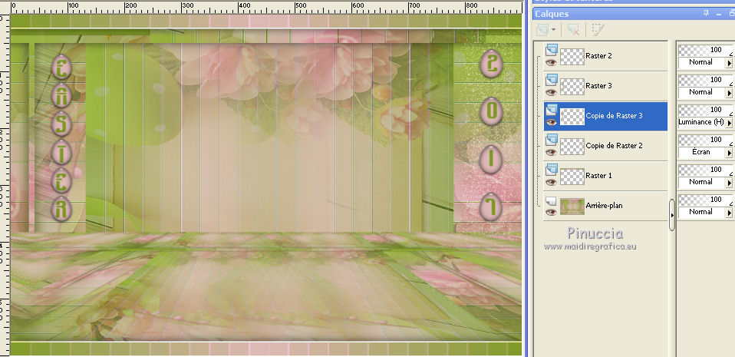
Task: Hide the Raster 3 layer via its eye icon
Action: tap(551, 92)
